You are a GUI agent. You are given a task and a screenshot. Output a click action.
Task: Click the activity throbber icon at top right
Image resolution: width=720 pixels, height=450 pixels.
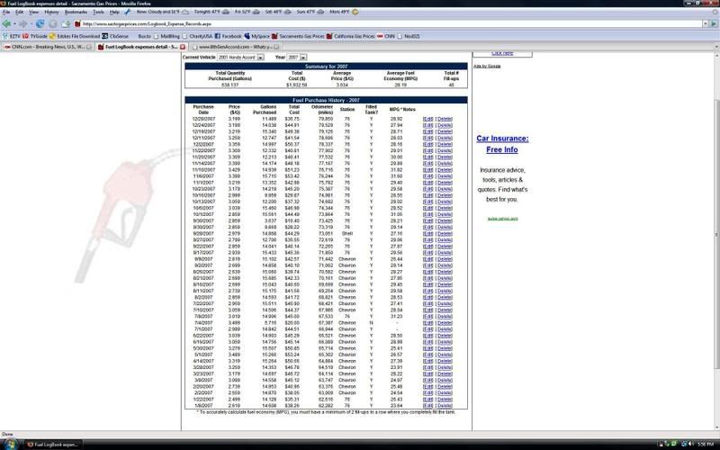(715, 12)
